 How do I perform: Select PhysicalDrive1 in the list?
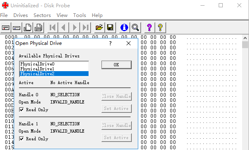[54, 69]
